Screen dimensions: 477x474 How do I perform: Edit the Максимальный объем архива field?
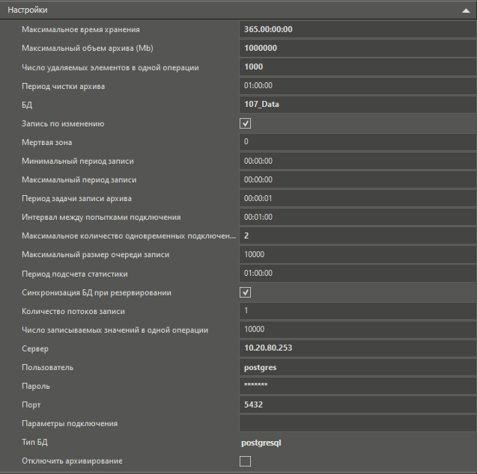(x=356, y=49)
